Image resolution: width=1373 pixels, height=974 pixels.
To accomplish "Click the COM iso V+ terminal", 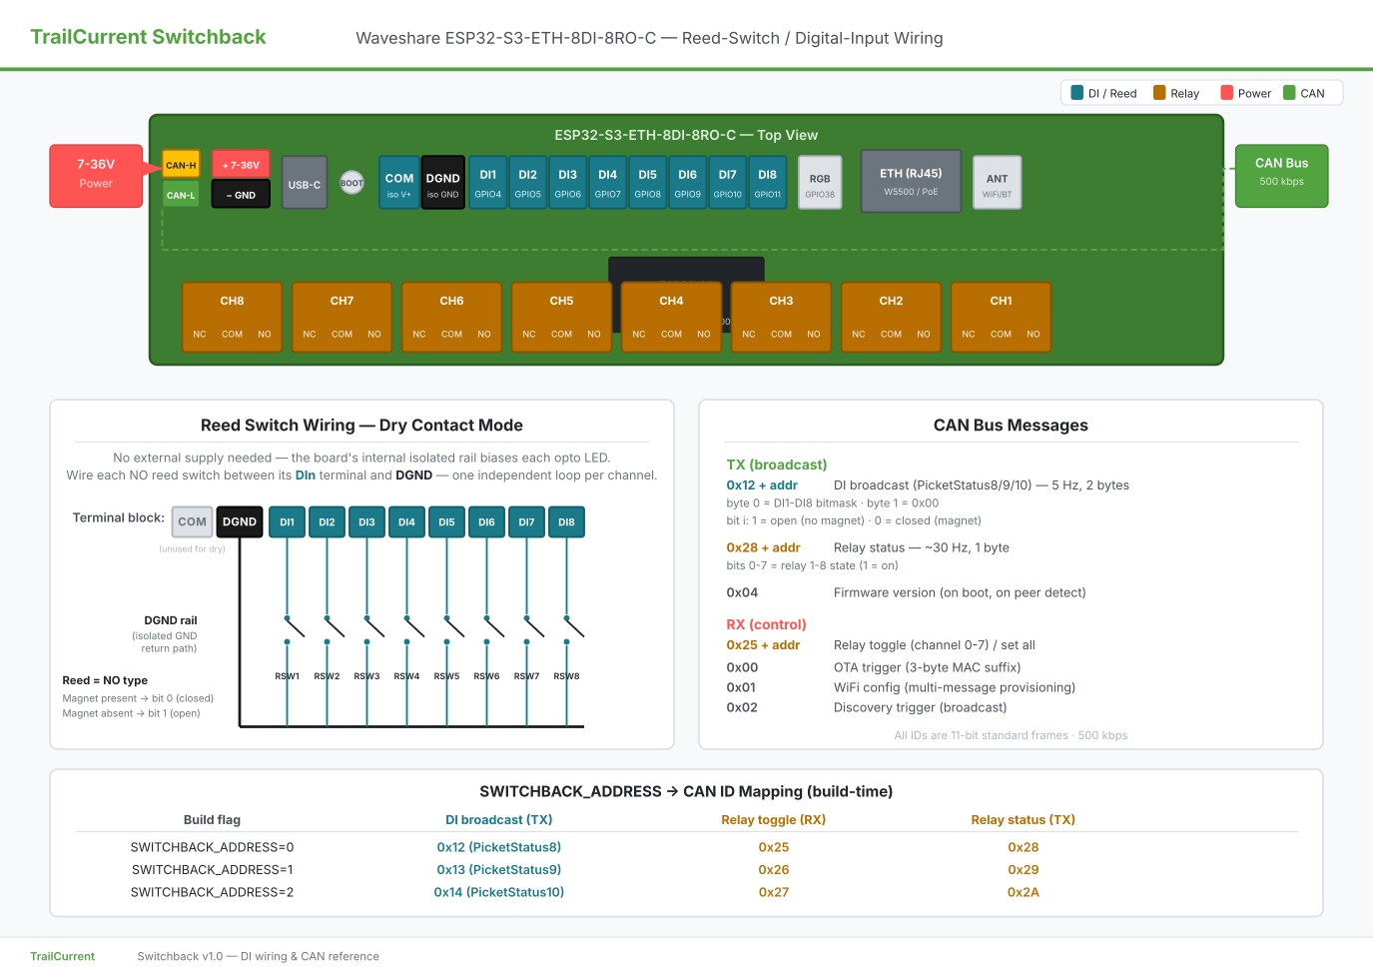I will pos(399,182).
